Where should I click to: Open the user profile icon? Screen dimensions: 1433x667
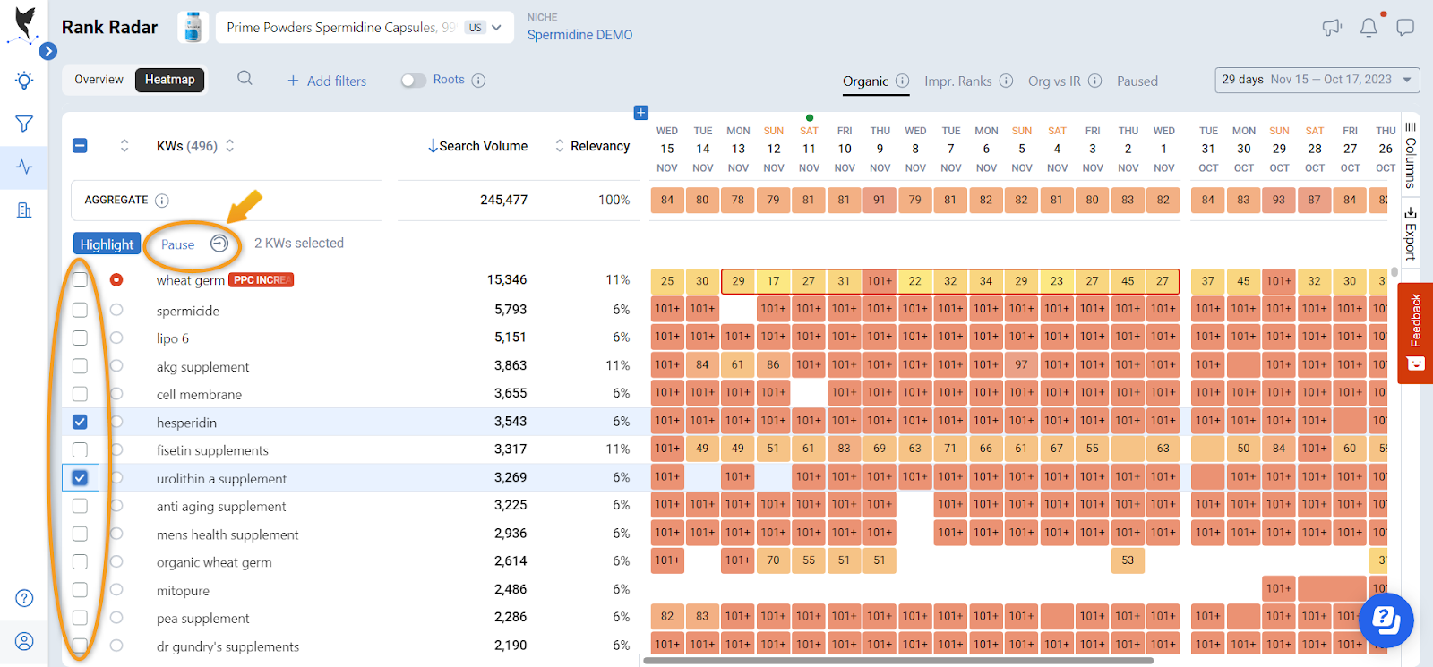point(24,641)
